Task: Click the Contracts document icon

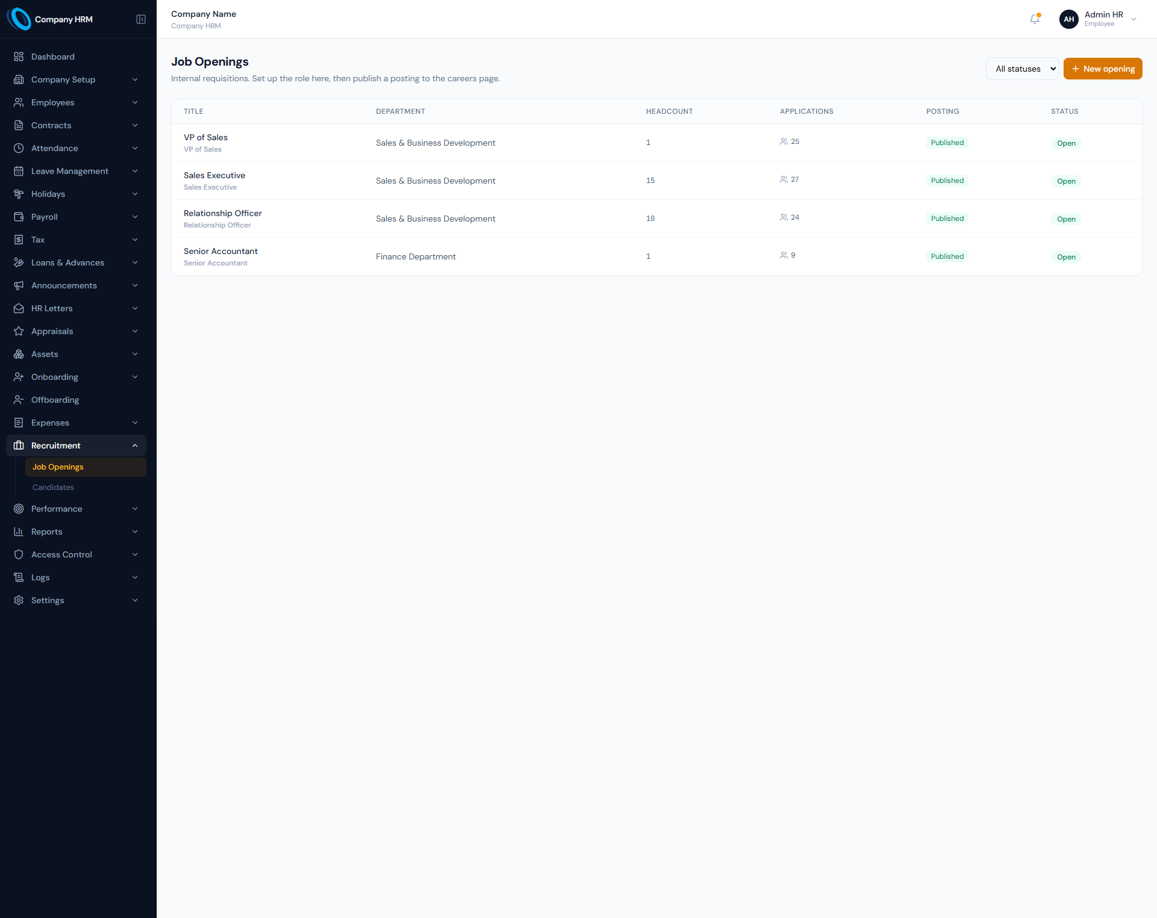Action: click(19, 125)
